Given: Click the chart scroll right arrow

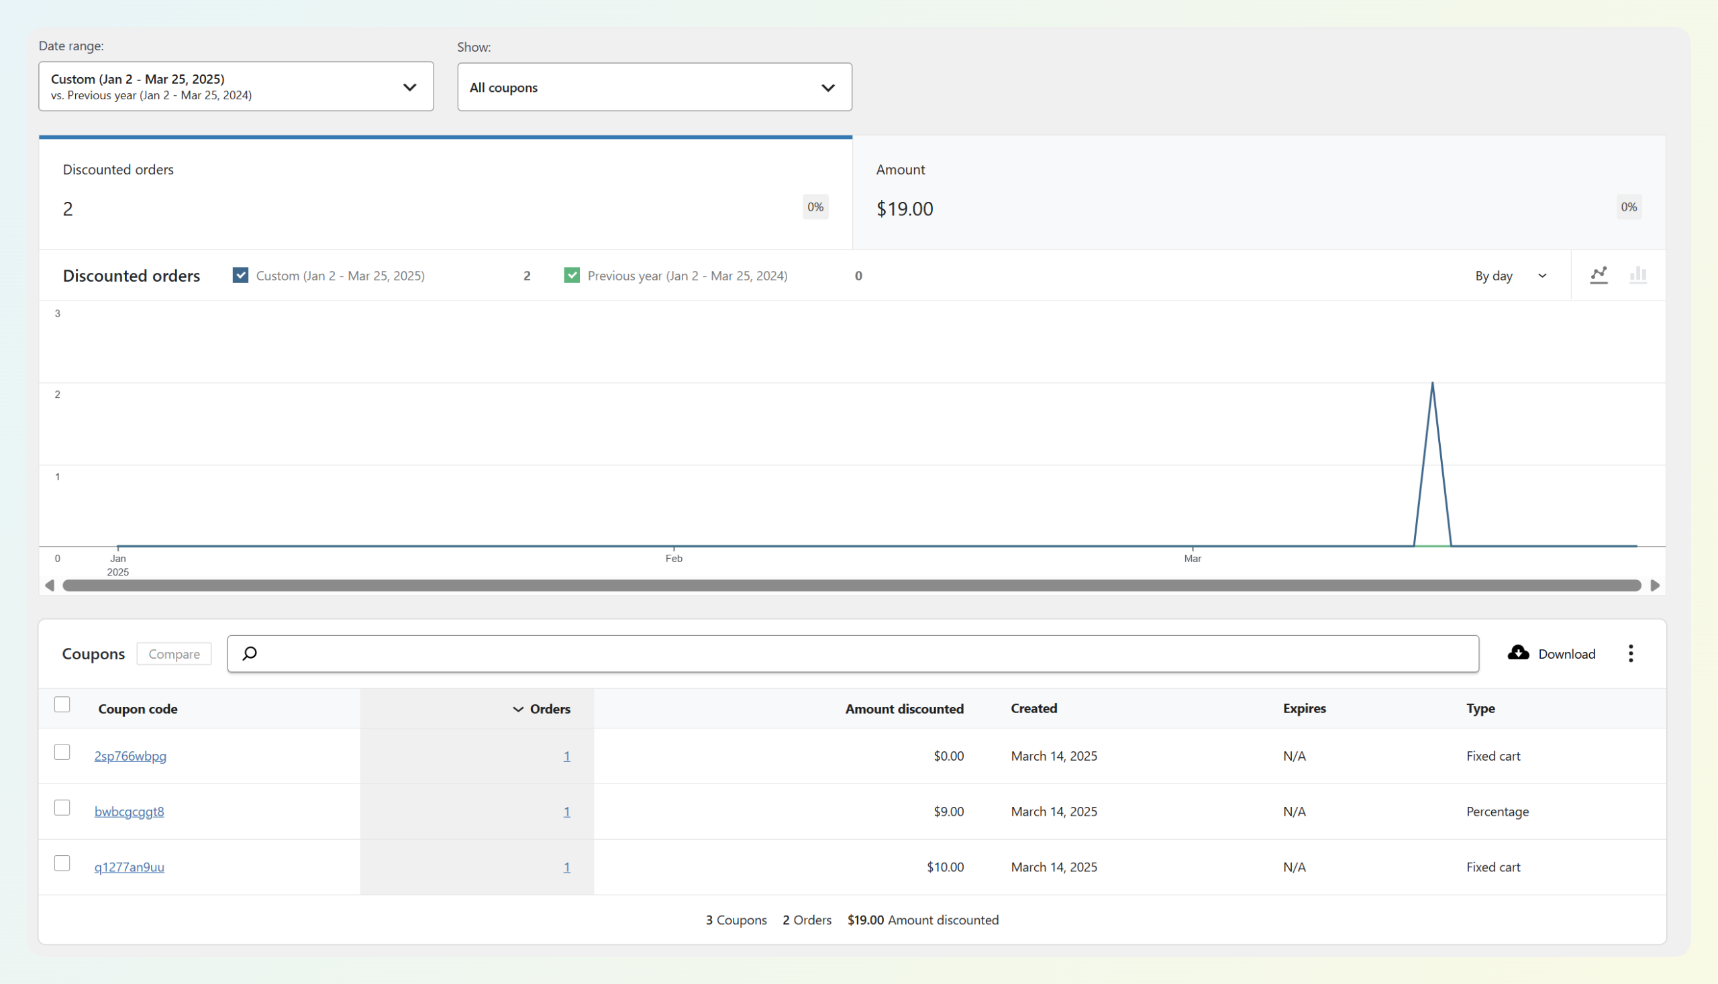Looking at the screenshot, I should click(1654, 586).
